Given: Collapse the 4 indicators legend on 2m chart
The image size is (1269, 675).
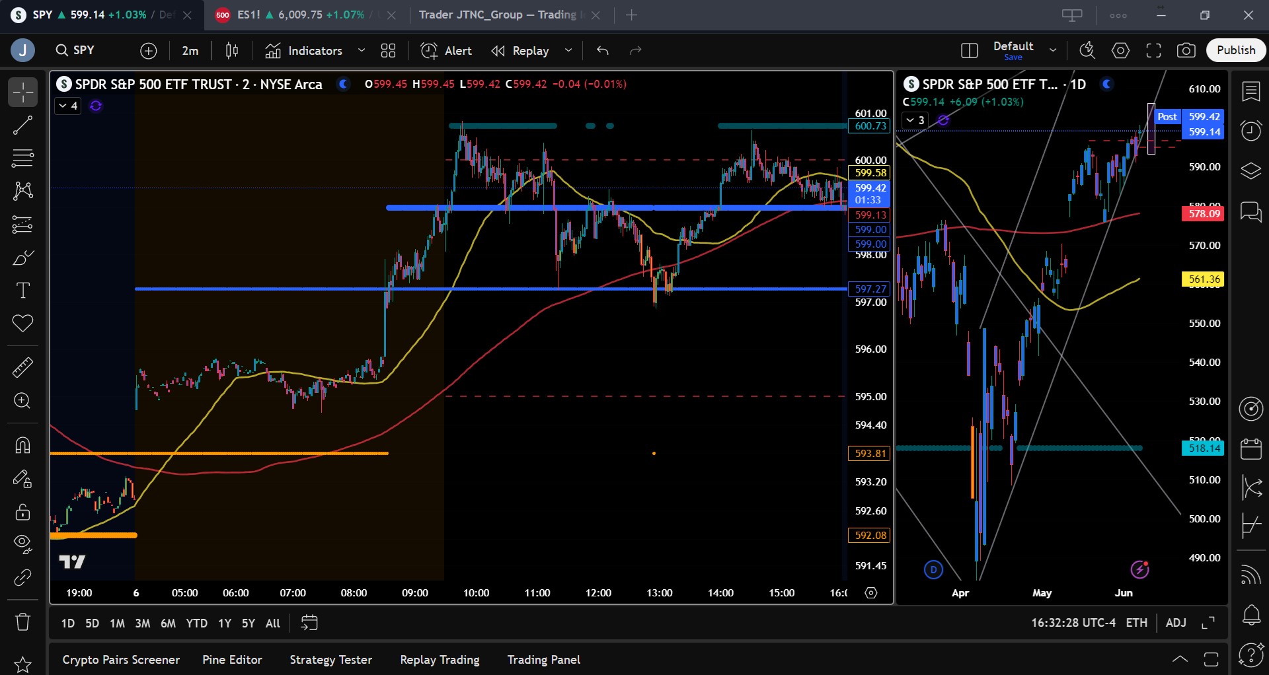Looking at the screenshot, I should [x=67, y=106].
